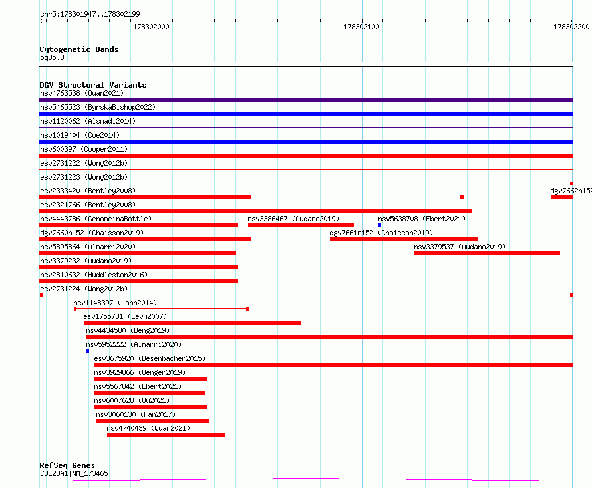Click the nsv4740439 (Quan2021) label
Viewport: 592px width, 488px height.
(148, 428)
